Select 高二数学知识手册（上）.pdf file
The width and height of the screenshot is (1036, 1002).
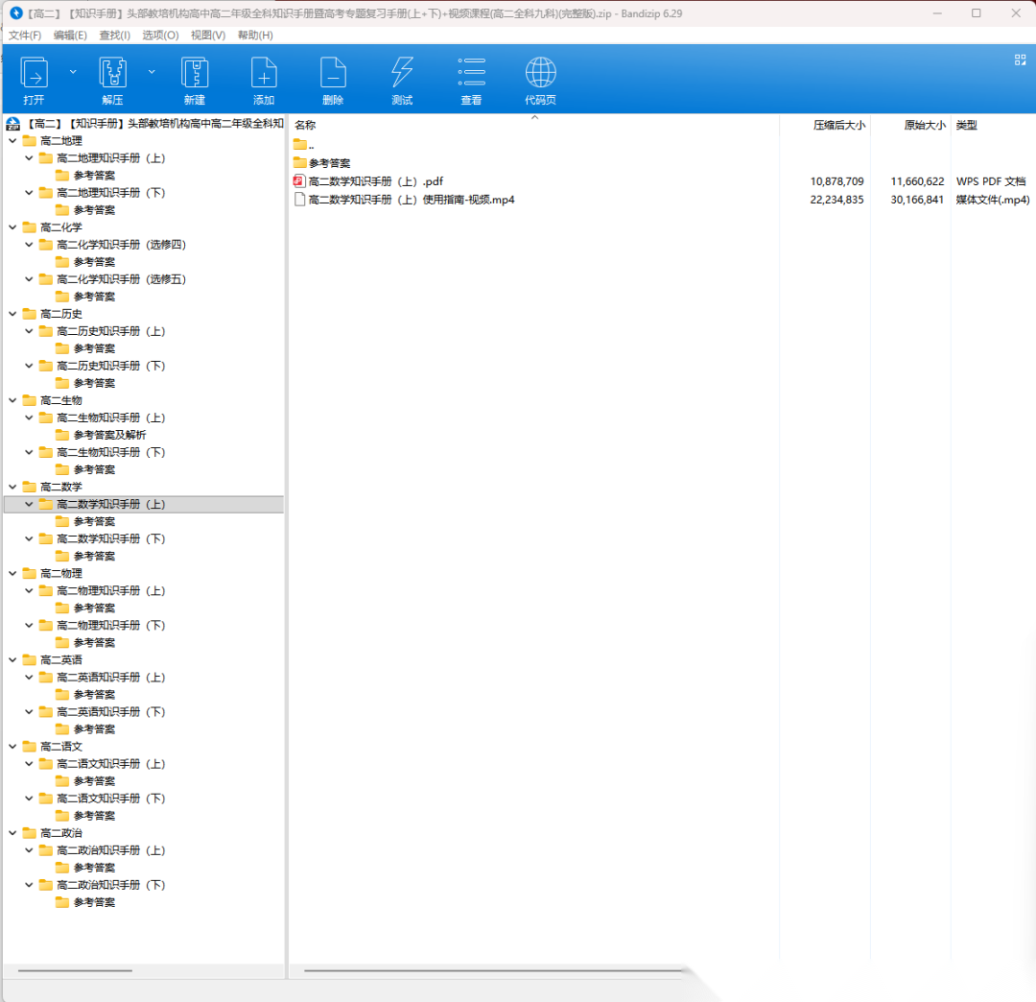tap(375, 181)
